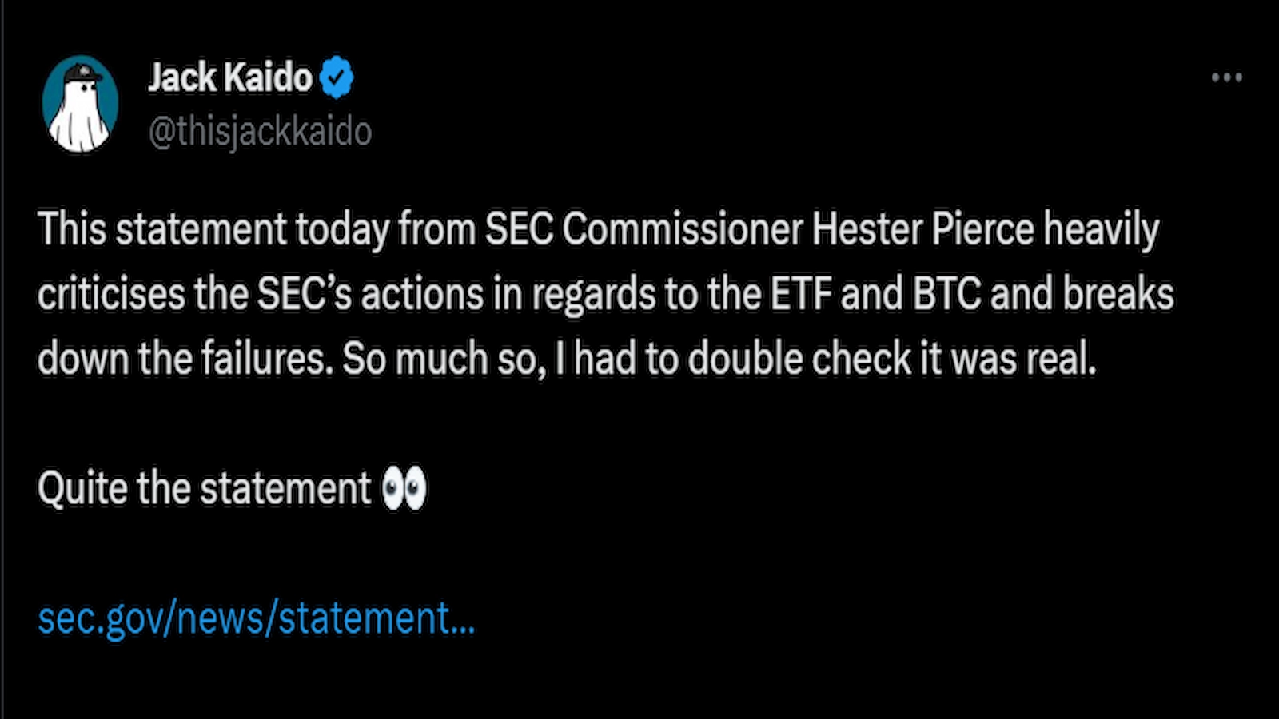Screen dimensions: 1279x719
Task: Expand the truncated sec.gov statement URL
Action: click(256, 618)
